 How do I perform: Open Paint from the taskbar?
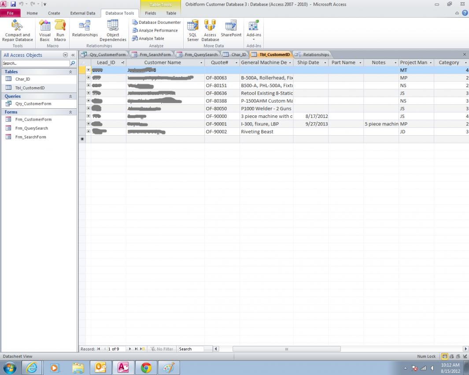(169, 368)
